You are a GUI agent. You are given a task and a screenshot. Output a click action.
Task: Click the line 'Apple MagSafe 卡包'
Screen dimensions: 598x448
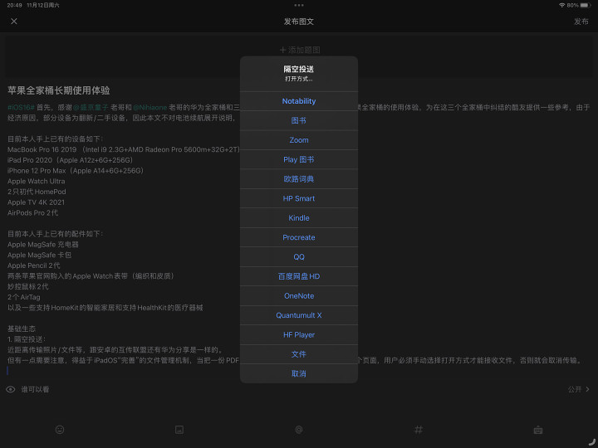[39, 255]
